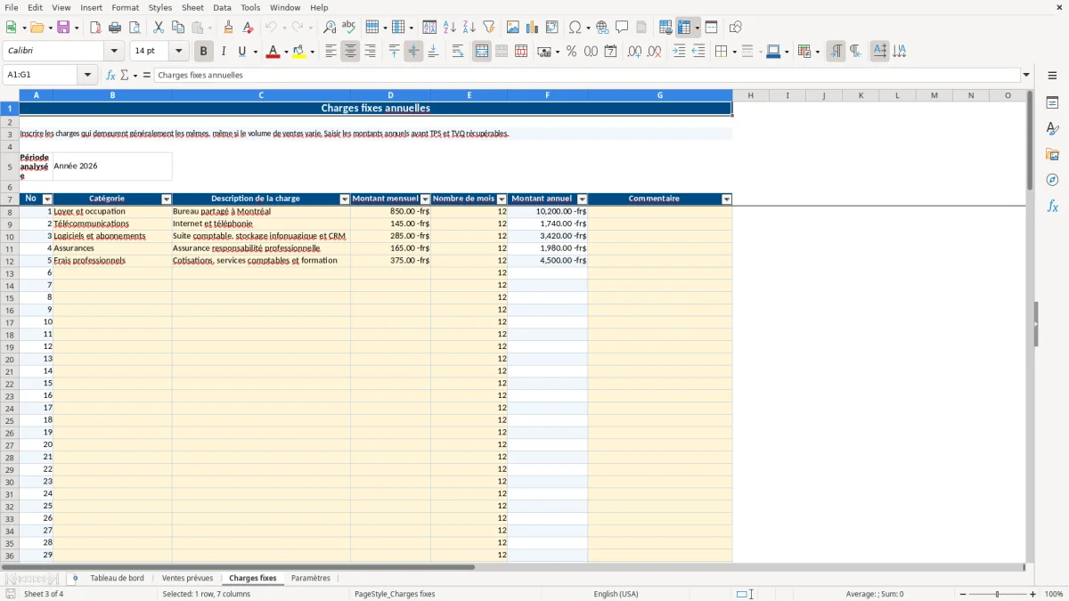Open the 14 pt font size dropdown
The width and height of the screenshot is (1069, 601).
[178, 52]
